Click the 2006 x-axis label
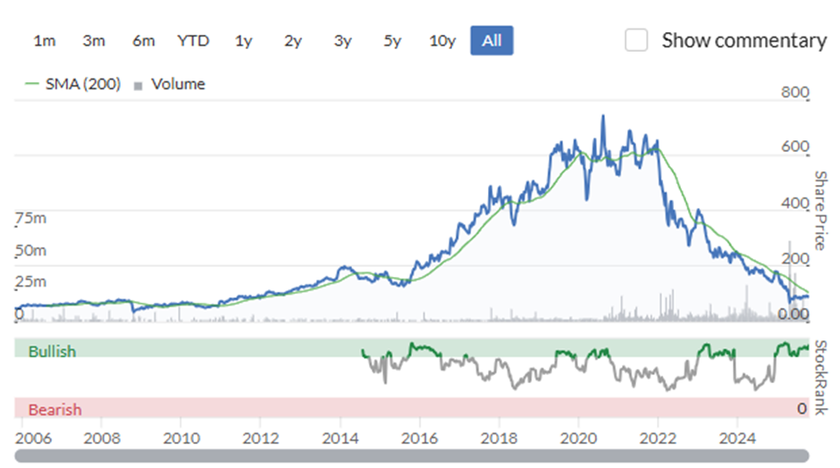Viewport: 840px width, 468px height. coord(33,438)
